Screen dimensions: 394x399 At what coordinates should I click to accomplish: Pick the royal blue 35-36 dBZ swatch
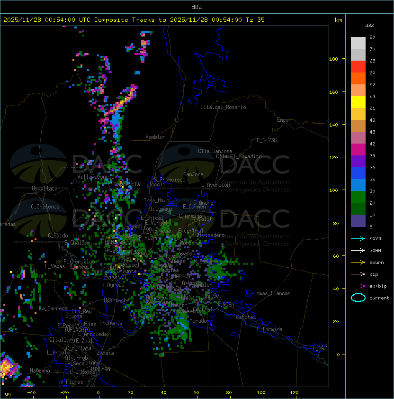(358, 173)
